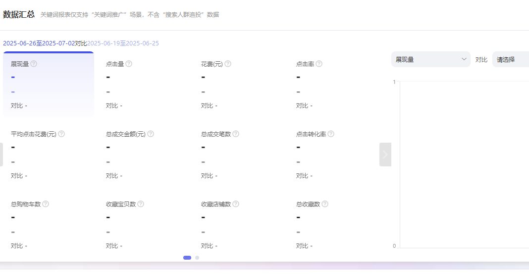Click the first active pagination dot
This screenshot has height=274, width=529.
pyautogui.click(x=187, y=257)
